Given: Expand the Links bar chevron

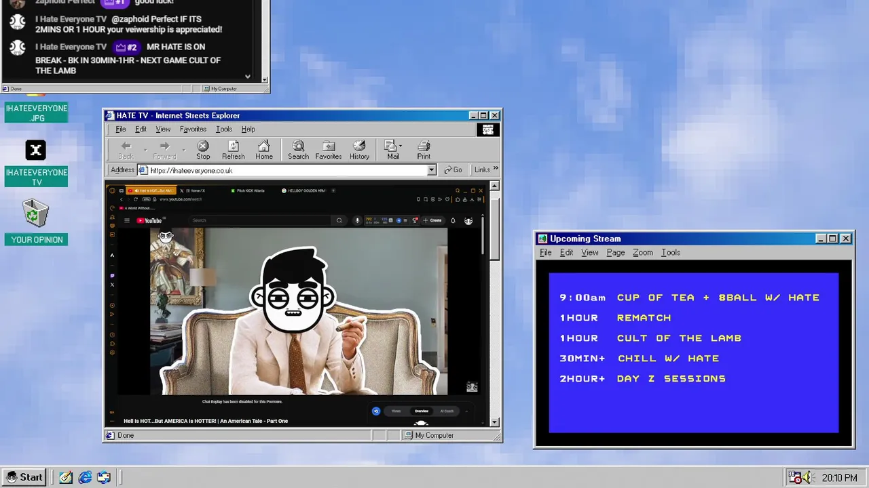Looking at the screenshot, I should pos(496,169).
